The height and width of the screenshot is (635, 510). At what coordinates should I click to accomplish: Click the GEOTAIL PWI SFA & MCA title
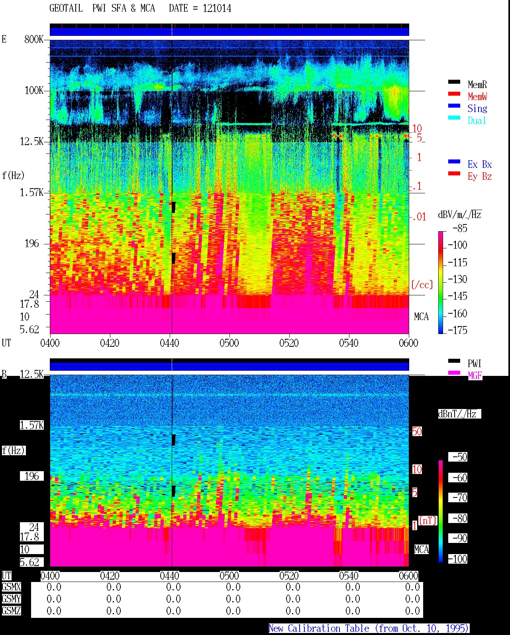pos(102,8)
